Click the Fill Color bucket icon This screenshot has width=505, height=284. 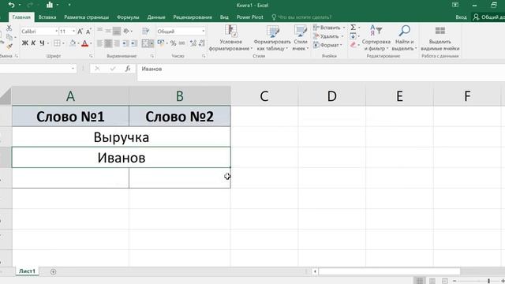click(73, 43)
